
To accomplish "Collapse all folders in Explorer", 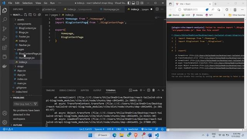I will click(39, 15).
